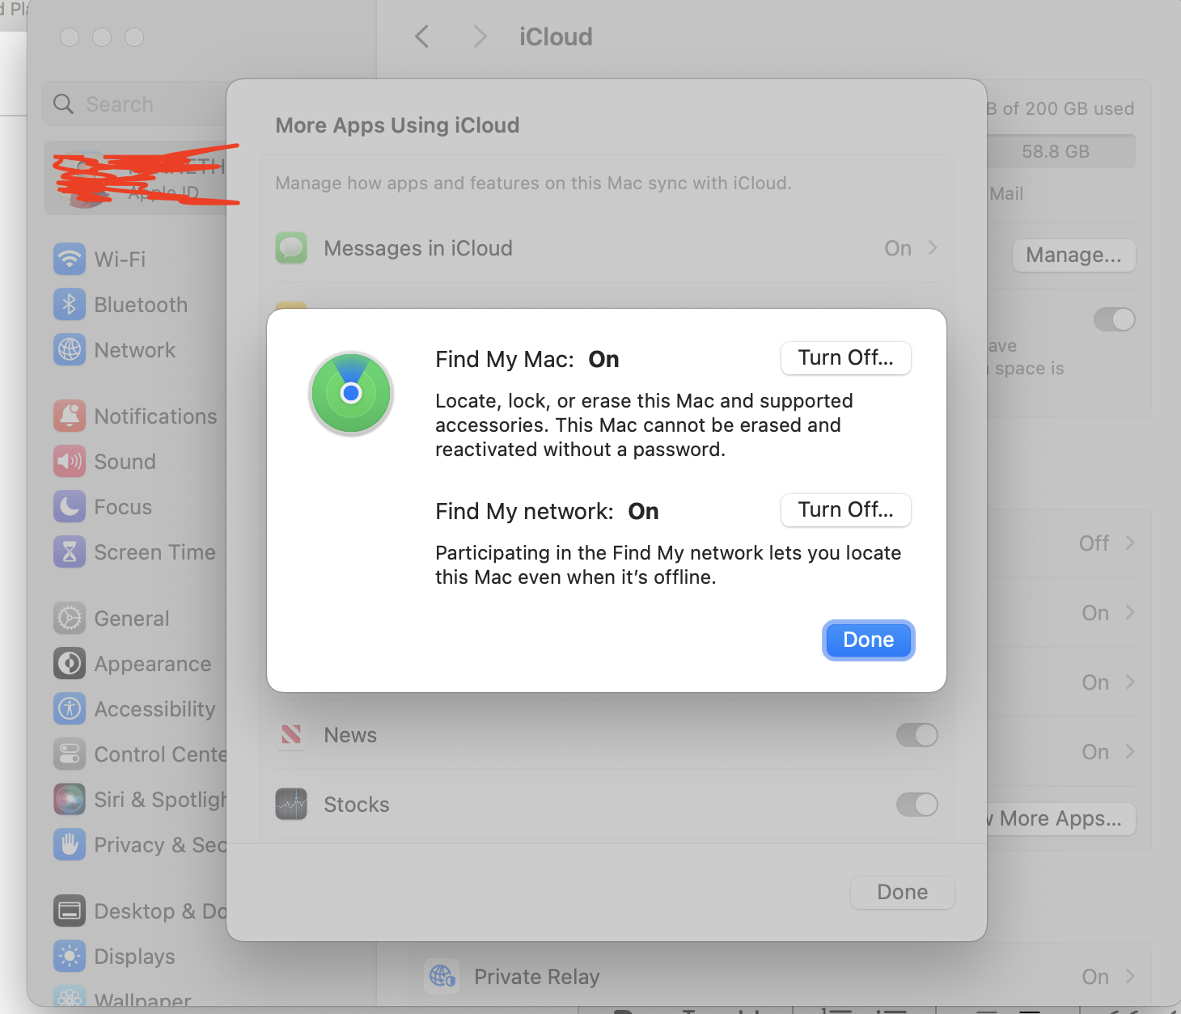The width and height of the screenshot is (1181, 1014).
Task: Click the Manage... storage button
Action: point(1074,256)
